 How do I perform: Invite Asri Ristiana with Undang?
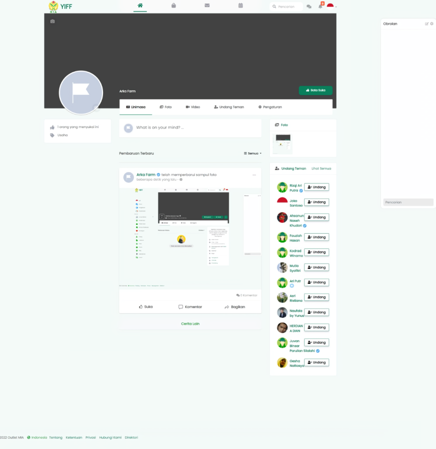point(316,297)
